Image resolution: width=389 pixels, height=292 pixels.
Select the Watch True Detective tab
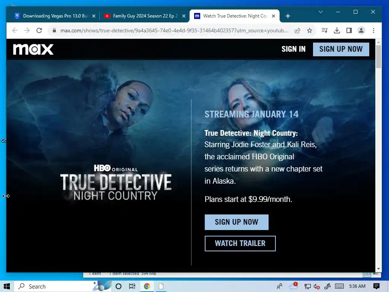tap(235, 16)
